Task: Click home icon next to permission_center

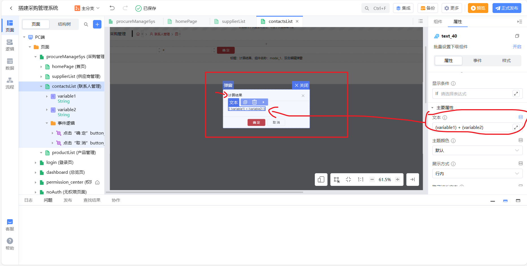Action: tap(97, 182)
